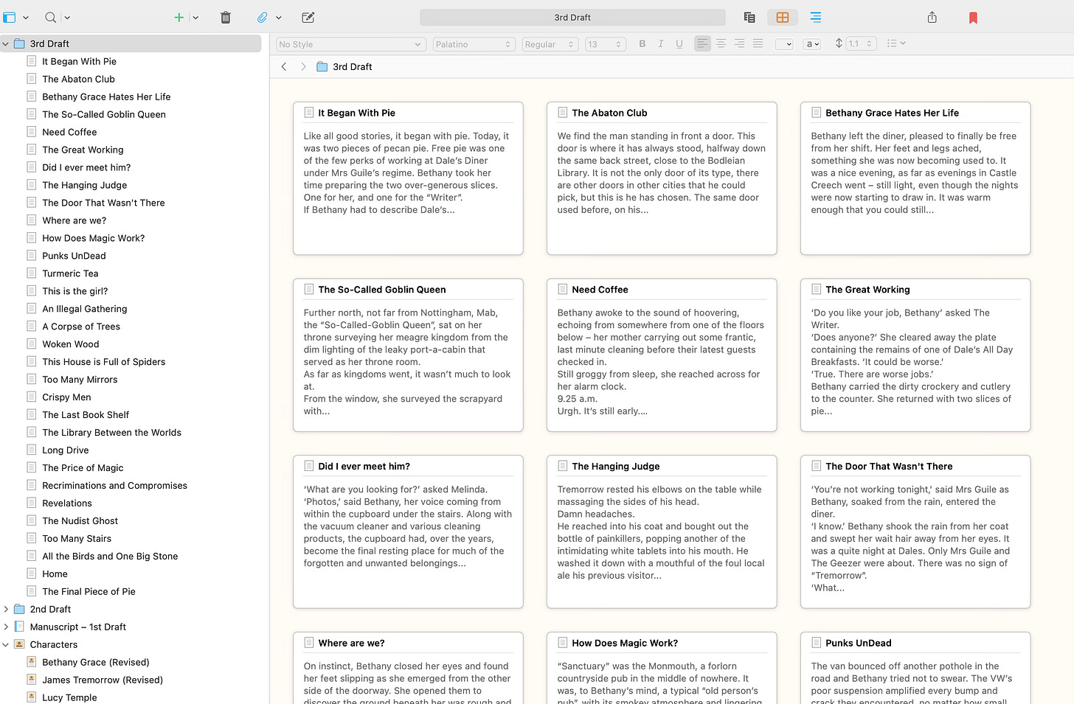
Task: Toggle italic formatting
Action: (660, 43)
